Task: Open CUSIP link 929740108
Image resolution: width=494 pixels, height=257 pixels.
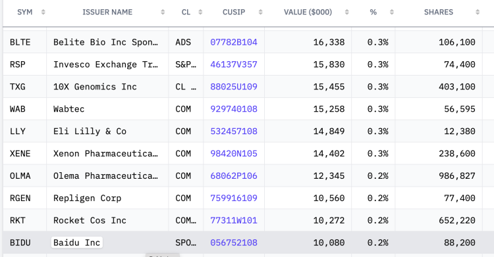Action: pos(234,109)
